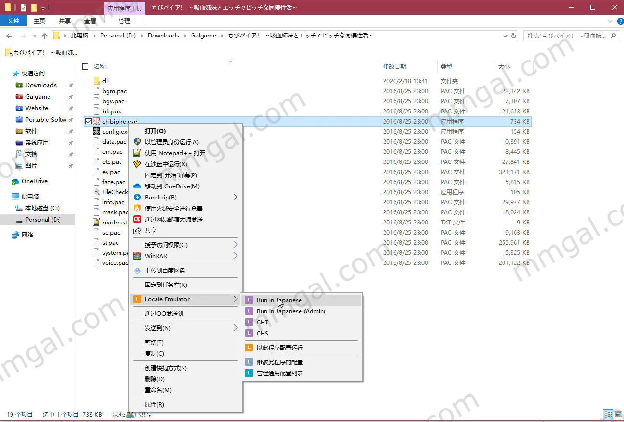Click Galgame in the breadcrumb path
The image size is (624, 422).
point(203,36)
